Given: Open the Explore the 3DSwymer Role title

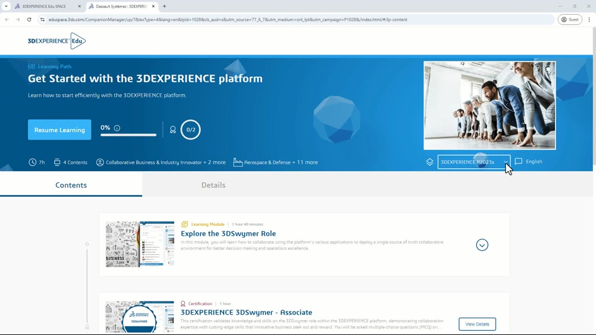Looking at the screenshot, I should [x=228, y=234].
